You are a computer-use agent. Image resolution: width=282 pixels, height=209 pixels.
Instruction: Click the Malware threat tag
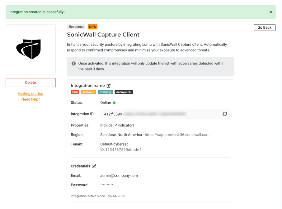pos(88,92)
